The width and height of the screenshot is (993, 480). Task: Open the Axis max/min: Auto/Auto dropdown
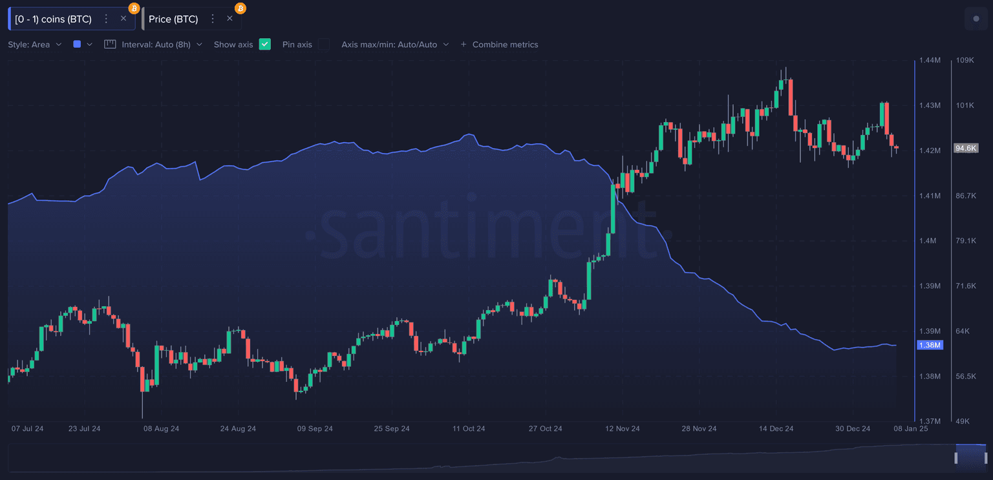(x=395, y=45)
